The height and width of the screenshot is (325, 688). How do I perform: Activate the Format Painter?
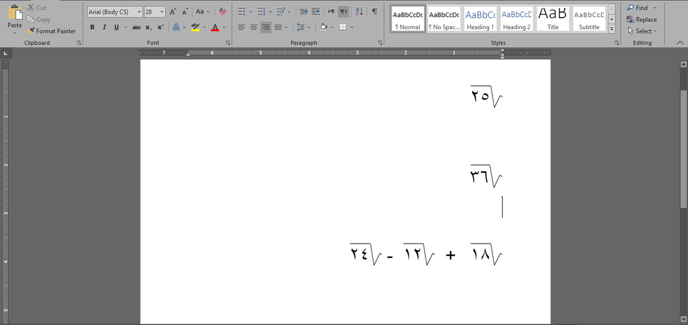52,31
